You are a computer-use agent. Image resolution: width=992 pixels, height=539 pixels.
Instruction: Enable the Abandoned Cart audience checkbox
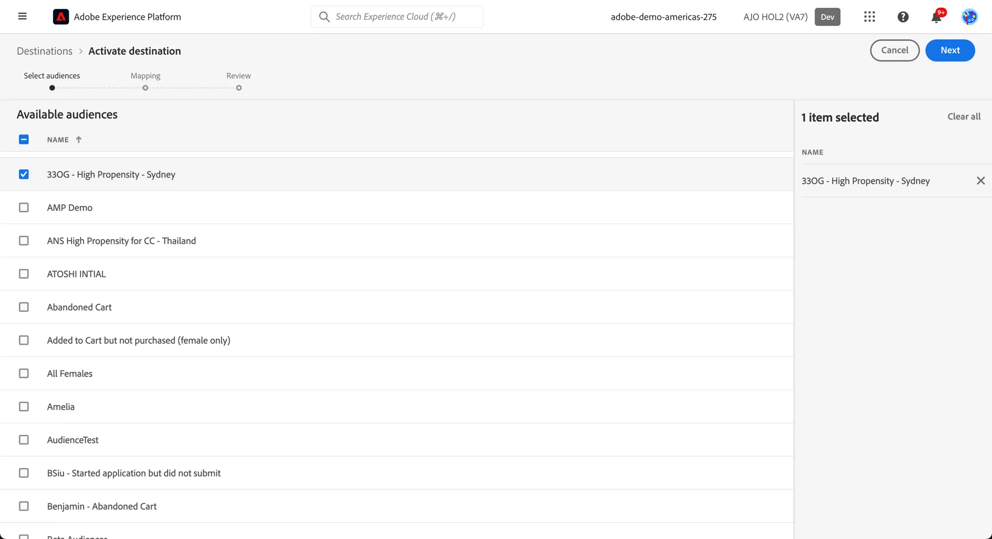24,307
